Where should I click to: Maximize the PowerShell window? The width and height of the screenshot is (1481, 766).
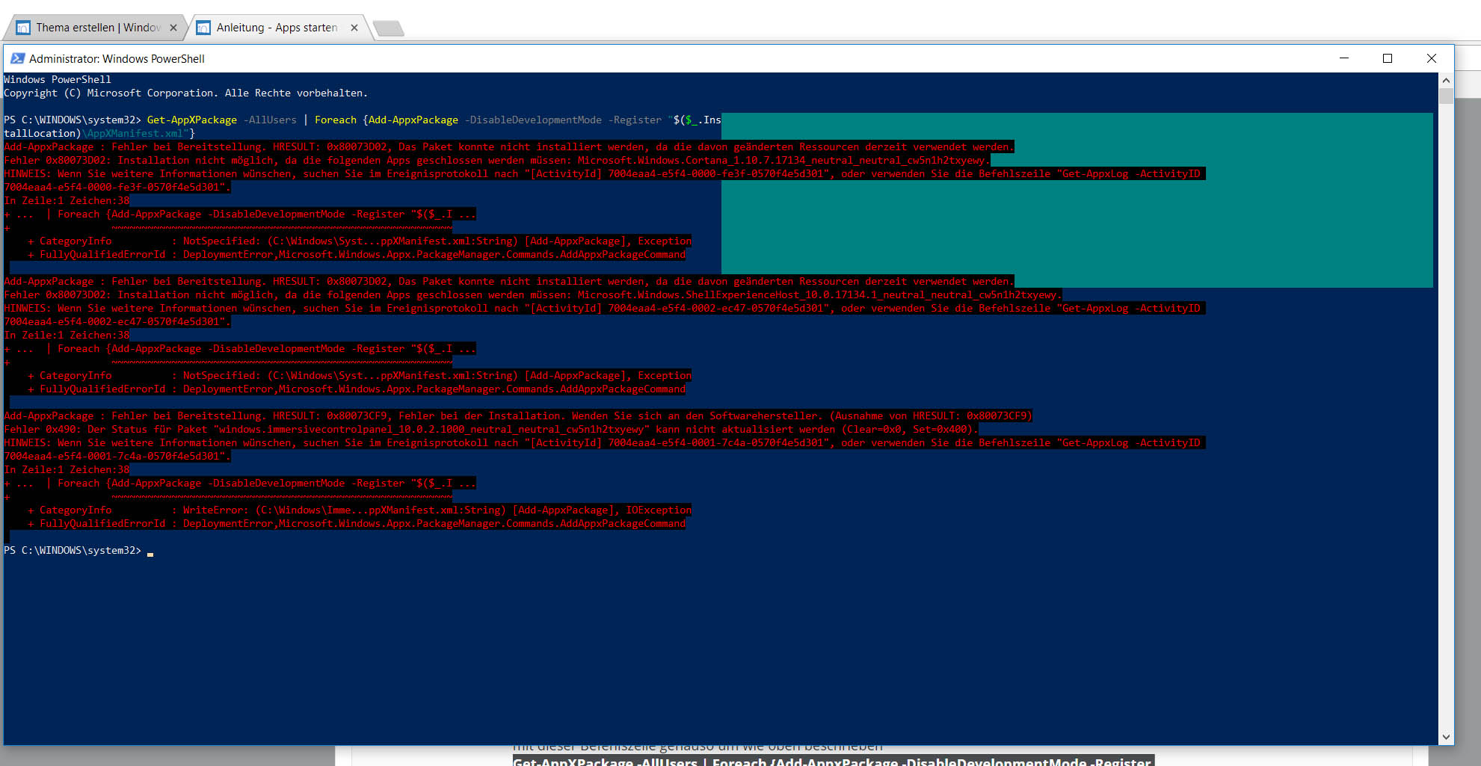1388,58
